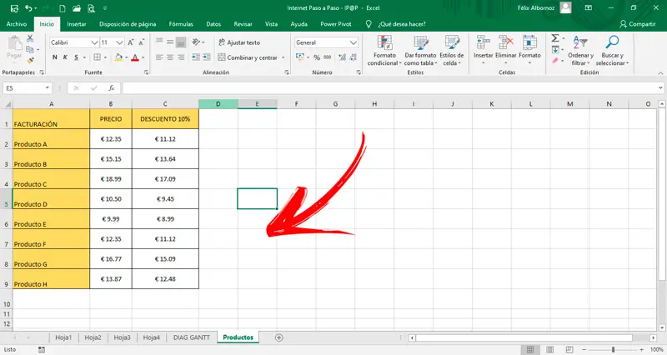667x355 pixels.
Task: Switch to Disposición de página tab
Action: click(128, 24)
